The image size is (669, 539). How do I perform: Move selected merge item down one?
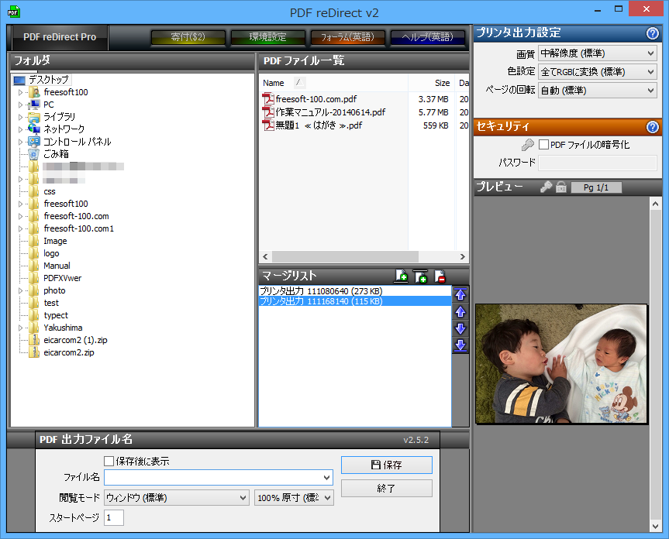(460, 328)
